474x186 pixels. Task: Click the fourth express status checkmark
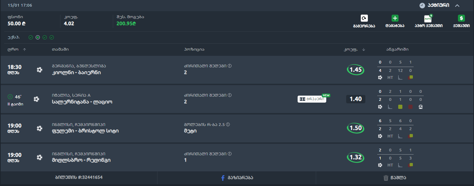pos(52,37)
